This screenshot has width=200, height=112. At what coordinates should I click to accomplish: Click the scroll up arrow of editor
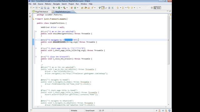tap(168, 15)
